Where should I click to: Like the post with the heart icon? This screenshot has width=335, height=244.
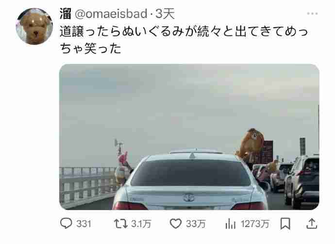point(175,224)
